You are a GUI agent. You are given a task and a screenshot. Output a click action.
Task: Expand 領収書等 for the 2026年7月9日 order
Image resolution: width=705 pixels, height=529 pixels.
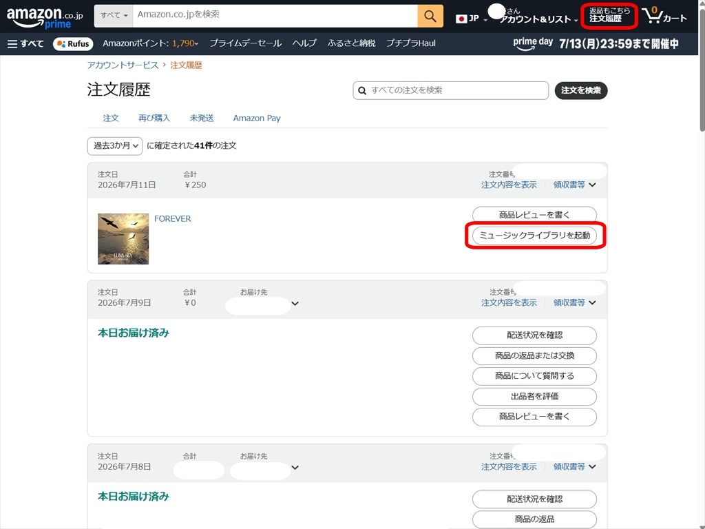tap(574, 303)
